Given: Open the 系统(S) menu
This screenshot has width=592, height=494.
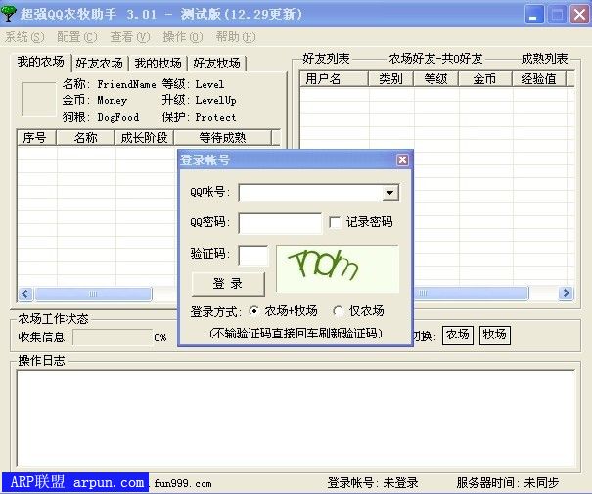Looking at the screenshot, I should (x=24, y=37).
